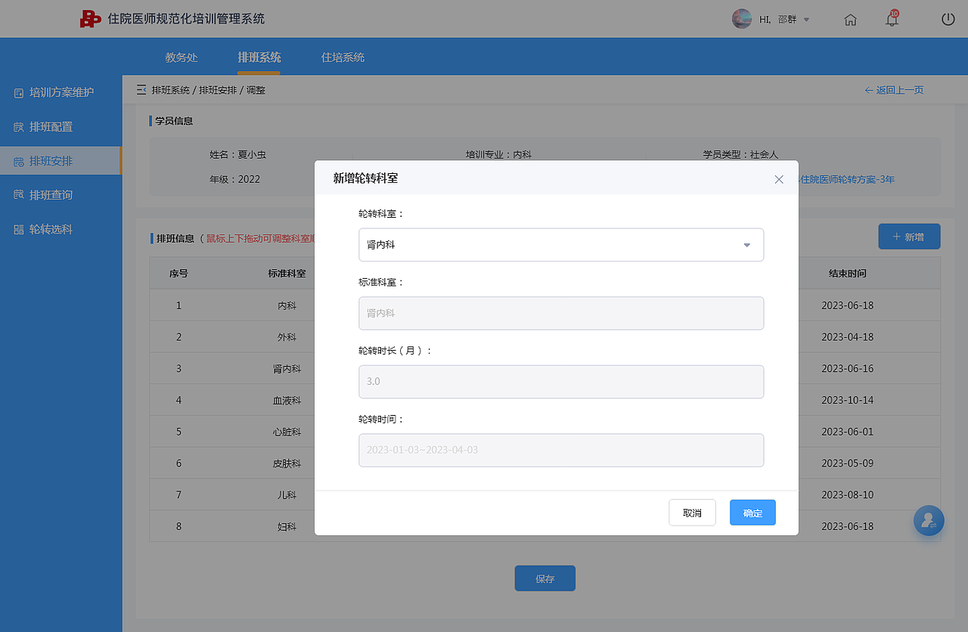This screenshot has width=968, height=632.
Task: Click the floating customer service icon
Action: [x=929, y=521]
